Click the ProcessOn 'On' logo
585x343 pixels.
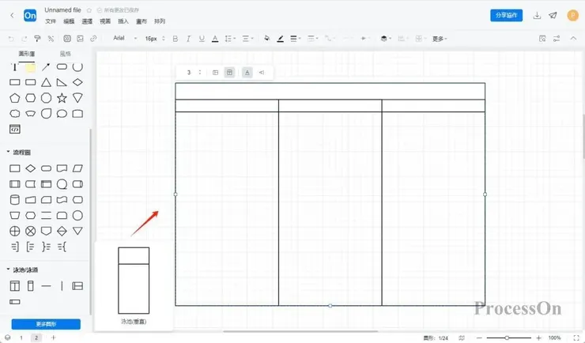coord(30,16)
